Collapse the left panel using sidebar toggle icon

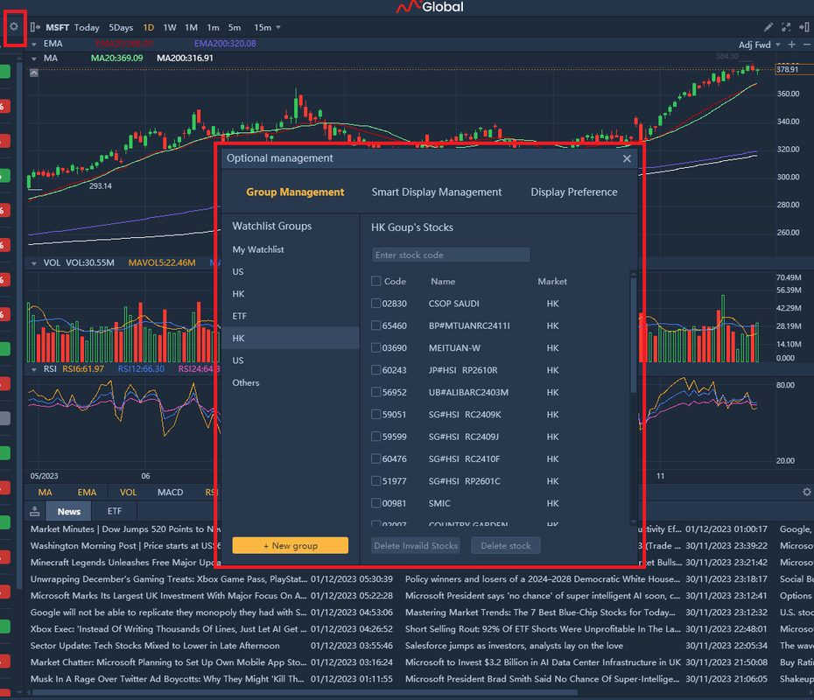tap(35, 27)
